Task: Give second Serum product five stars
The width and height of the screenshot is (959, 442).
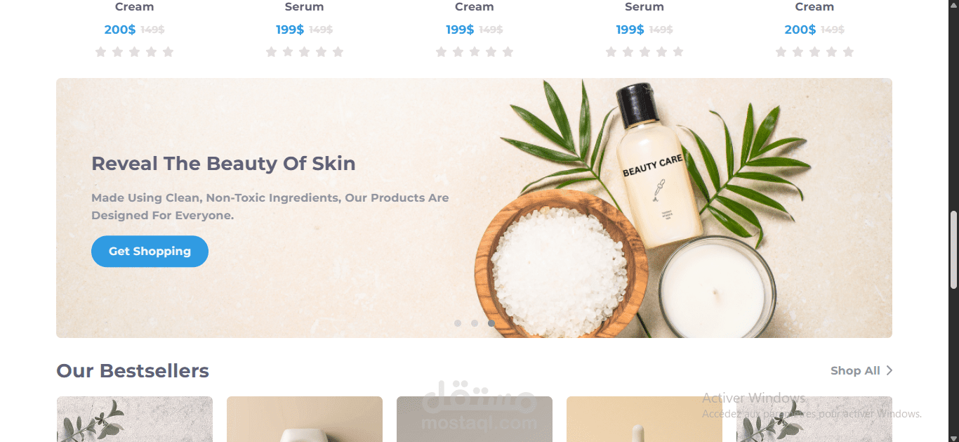Action: [x=678, y=51]
